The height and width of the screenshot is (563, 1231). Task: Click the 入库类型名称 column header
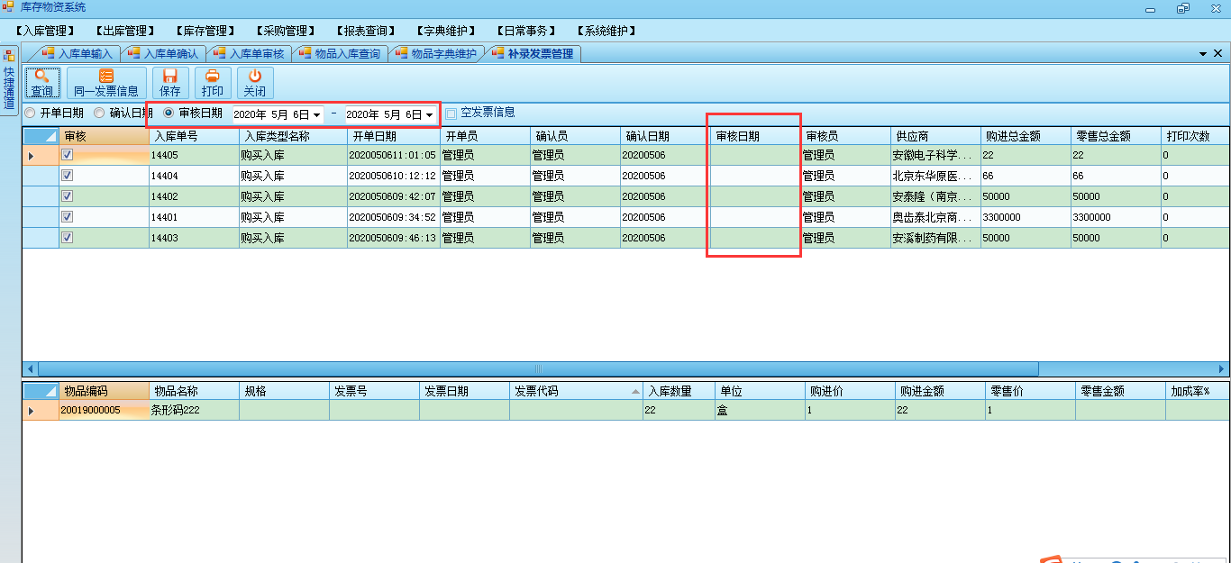click(293, 137)
